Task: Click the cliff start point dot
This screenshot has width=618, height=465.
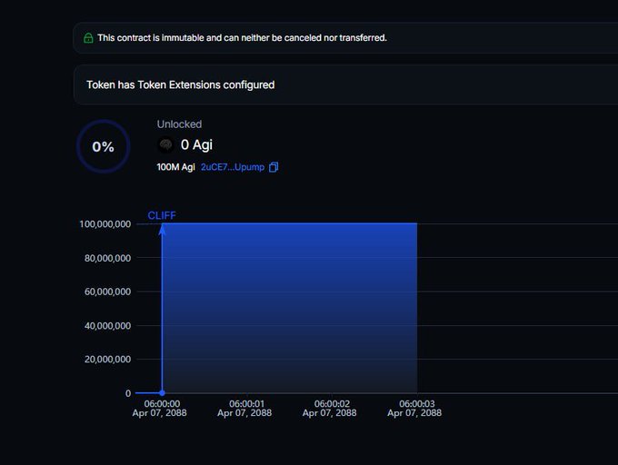Action: point(162,393)
